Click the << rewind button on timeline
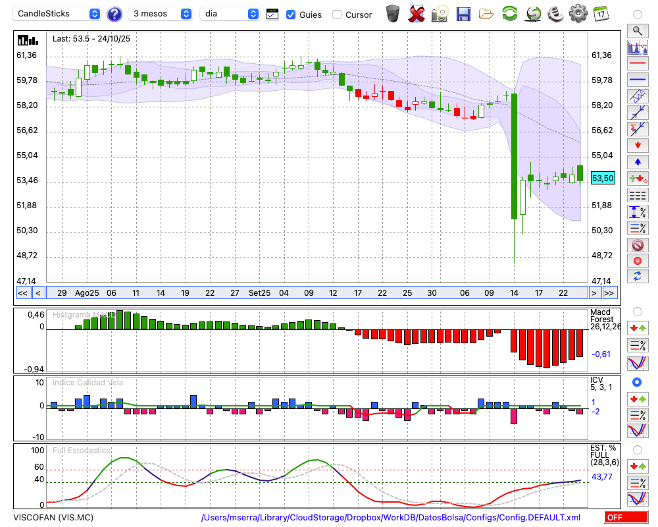 [x=22, y=293]
